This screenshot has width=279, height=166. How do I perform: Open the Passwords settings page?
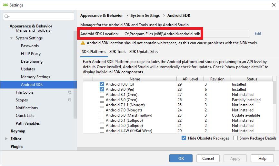click(x=30, y=46)
